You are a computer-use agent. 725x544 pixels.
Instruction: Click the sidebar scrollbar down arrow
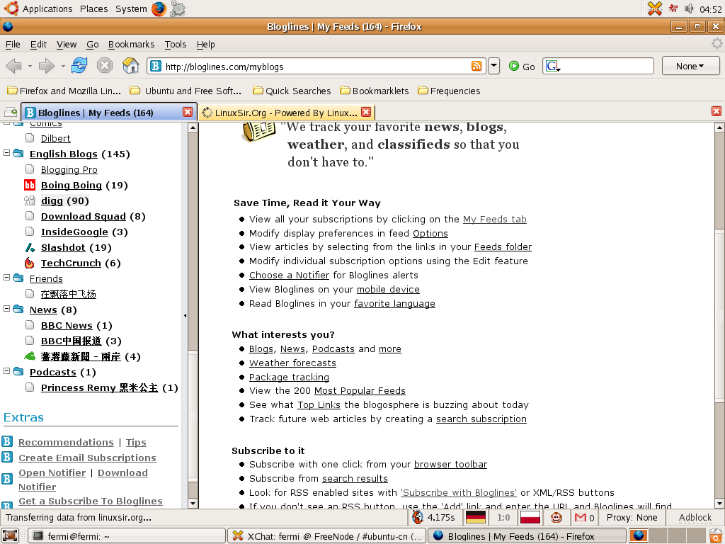click(193, 503)
